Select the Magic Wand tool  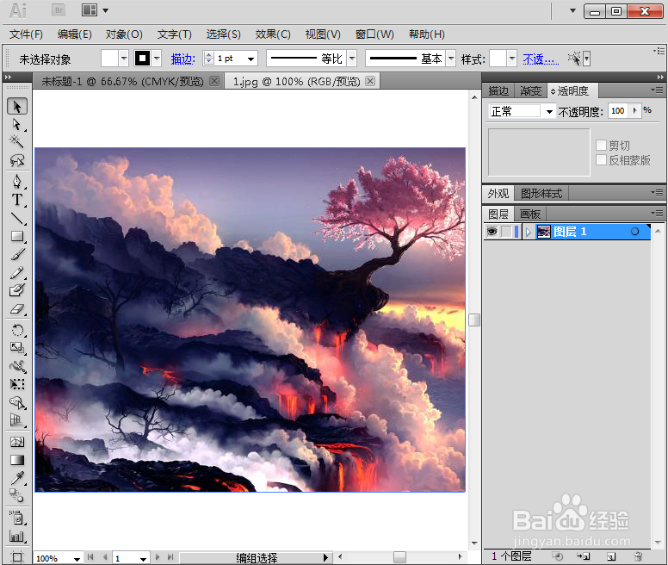click(x=17, y=141)
